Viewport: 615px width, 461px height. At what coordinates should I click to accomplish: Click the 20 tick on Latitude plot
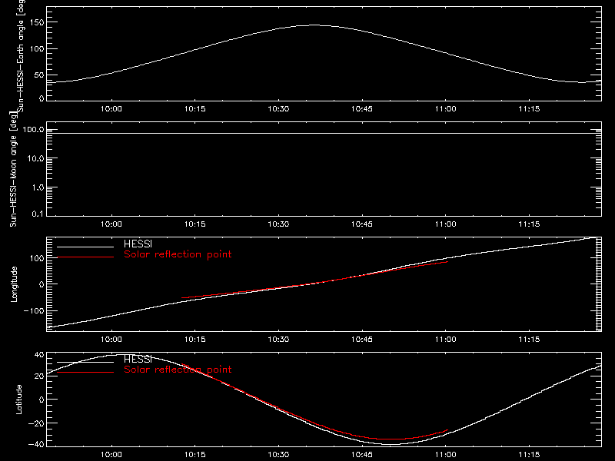pos(39,376)
